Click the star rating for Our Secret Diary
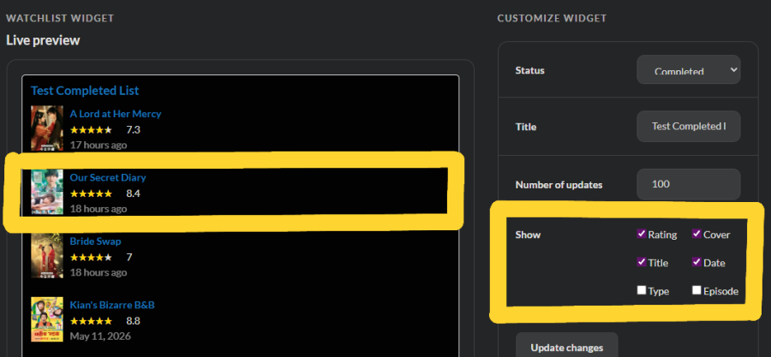The image size is (771, 357). click(91, 193)
